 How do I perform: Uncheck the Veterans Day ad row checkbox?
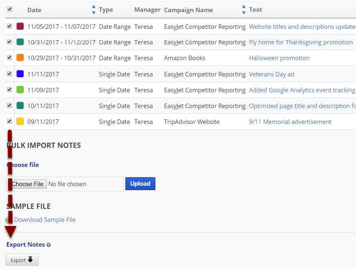pyautogui.click(x=10, y=74)
